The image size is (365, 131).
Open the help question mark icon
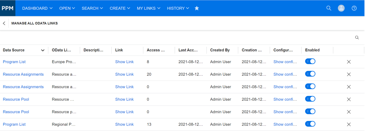pos(354,8)
